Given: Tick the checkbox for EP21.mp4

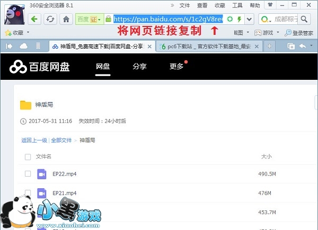Looking at the screenshot, I should click(28, 193).
